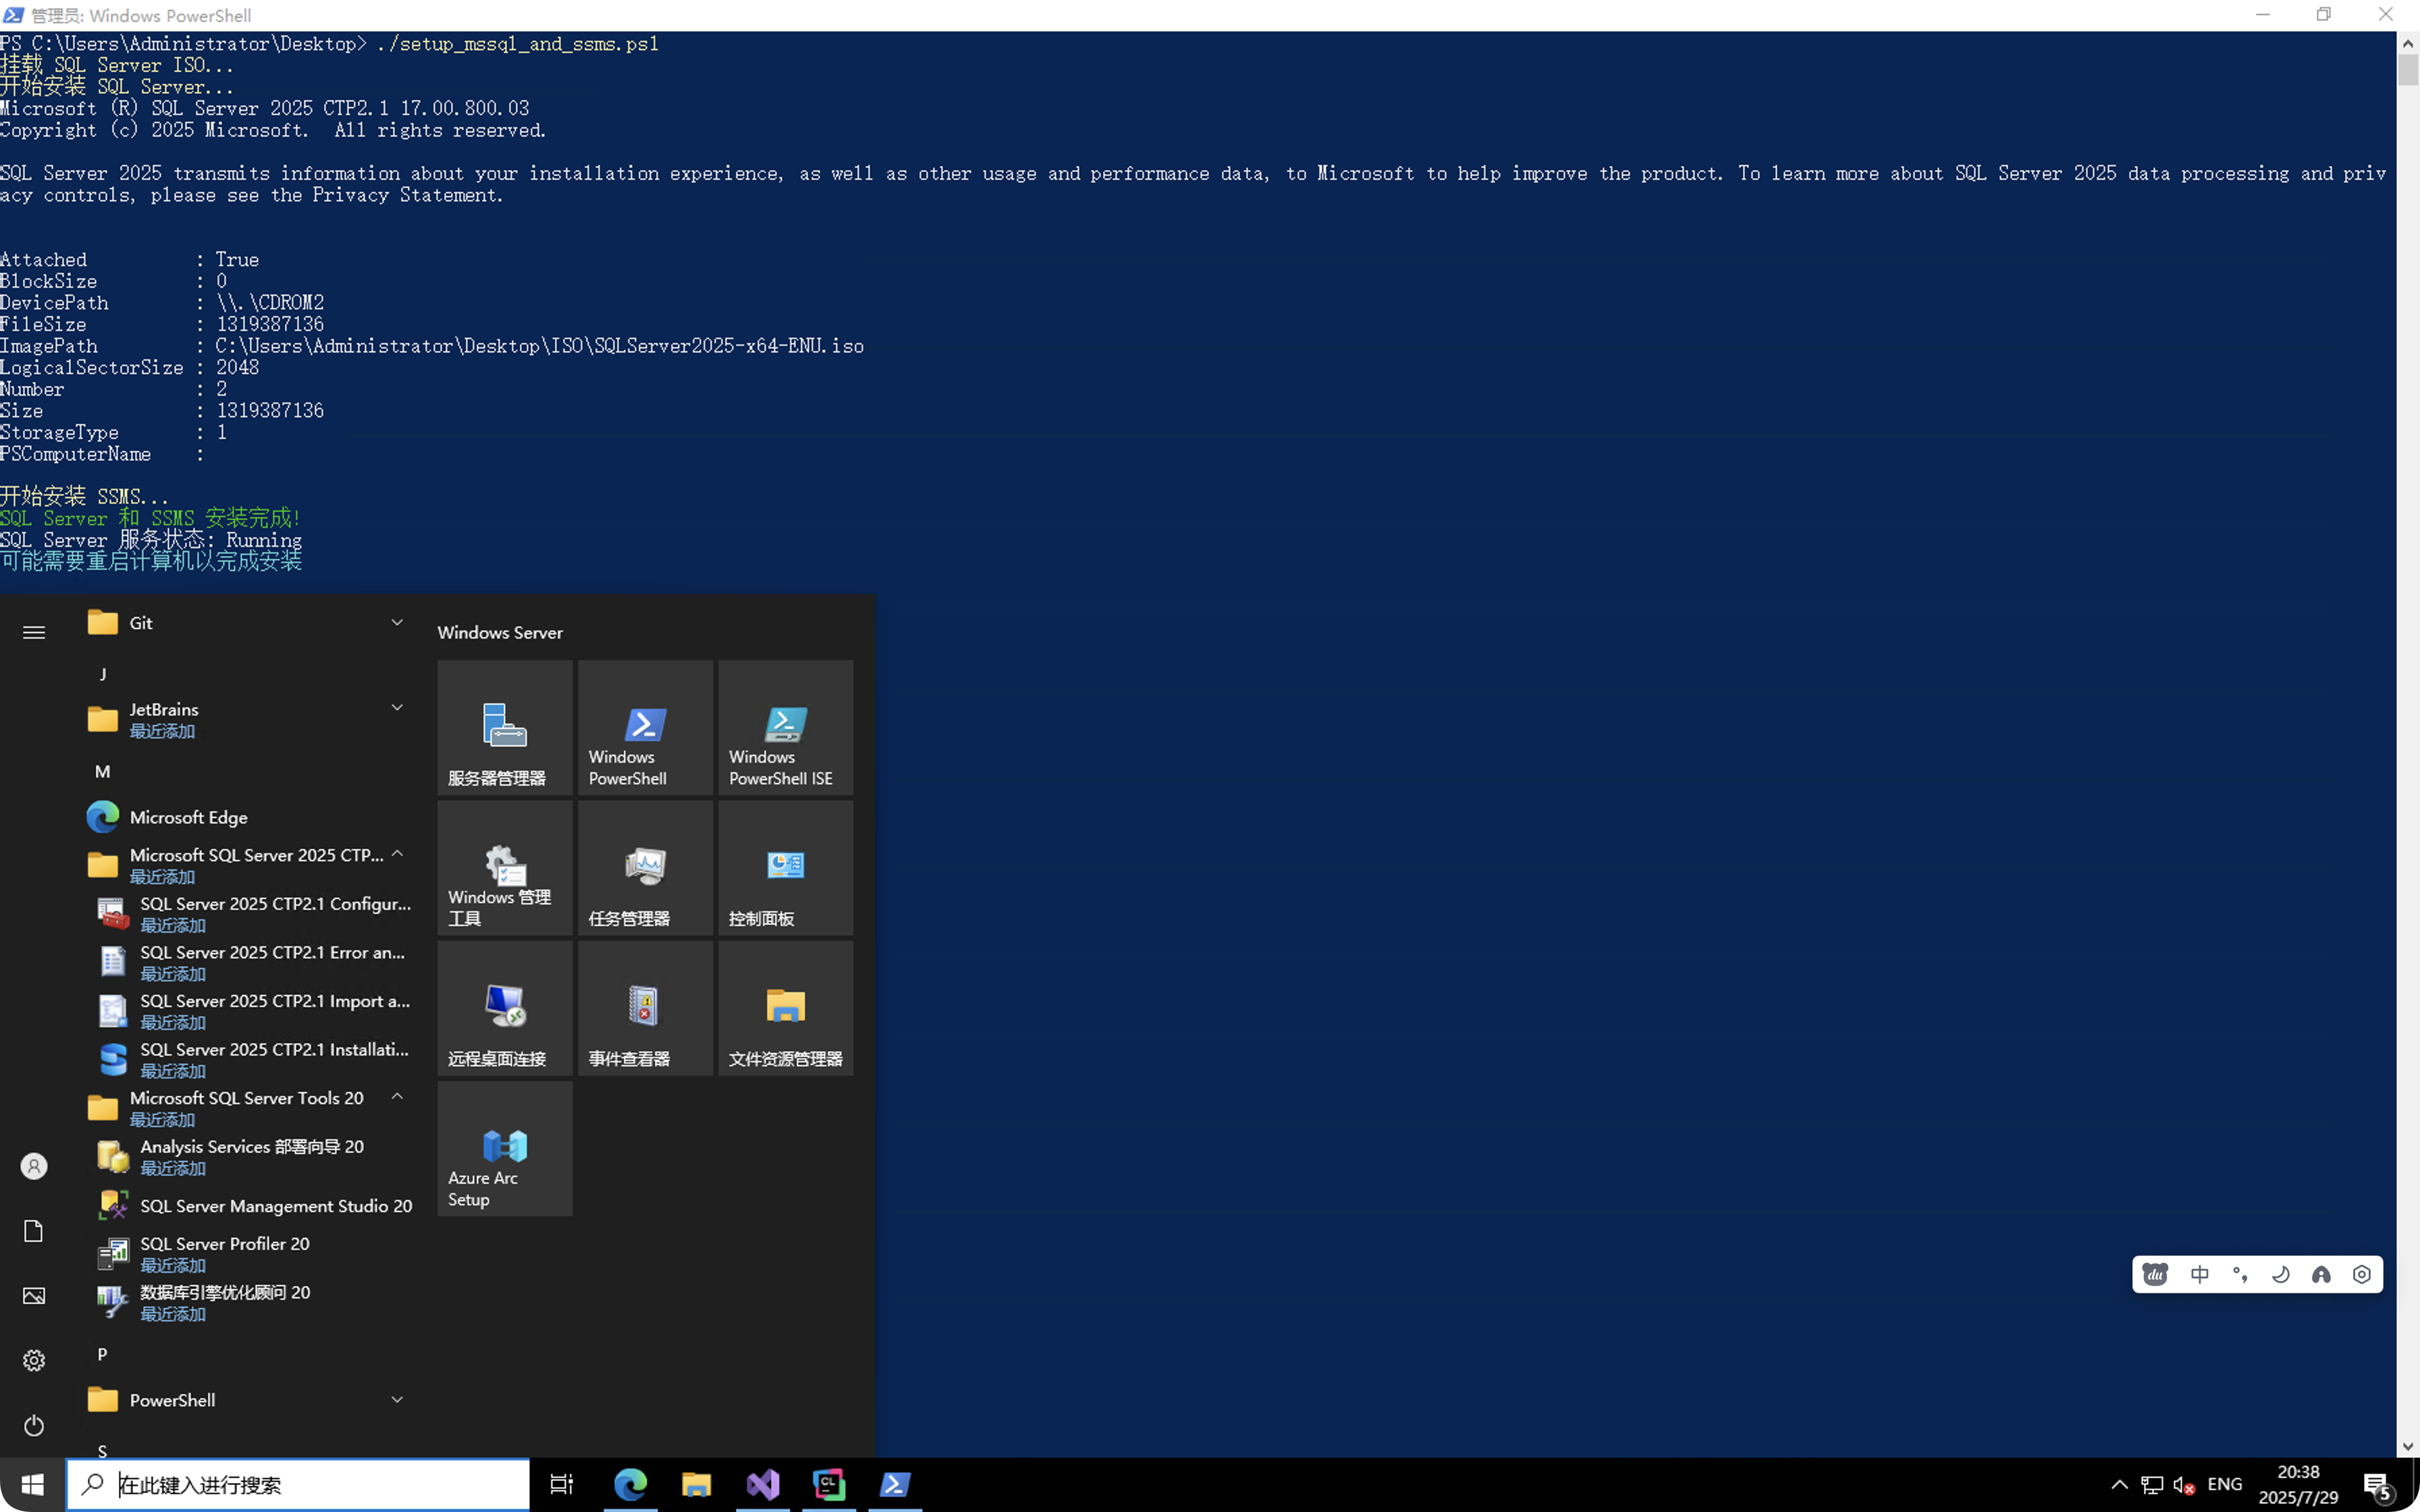The image size is (2420, 1512).
Task: Launch the Windows PowerShell tile
Action: [x=645, y=727]
